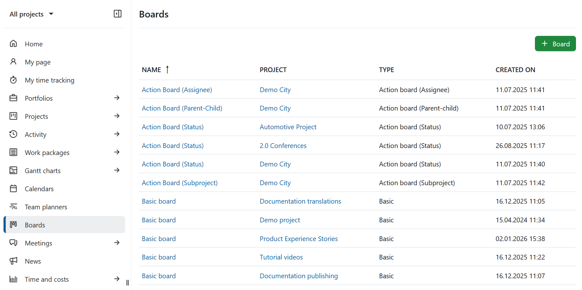This screenshot has height=290, width=582.
Task: Toggle the NAME column sort order
Action: [x=168, y=70]
